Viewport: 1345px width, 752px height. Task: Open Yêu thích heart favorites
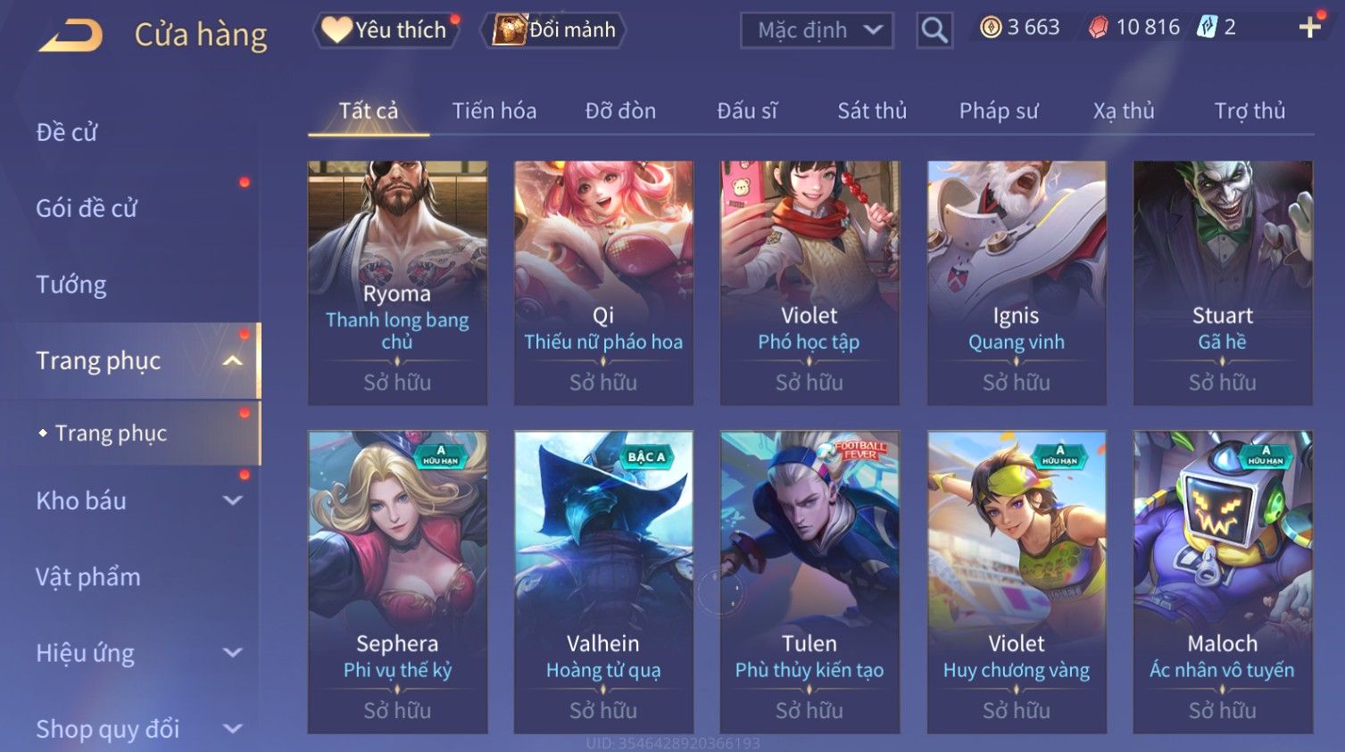[386, 29]
